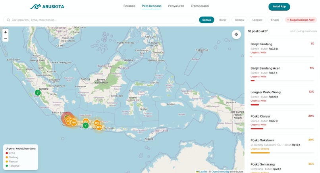Click 'Urgensi: Sedang' on Posko Sukabumi card
The height and width of the screenshot is (173, 320).
click(x=260, y=149)
